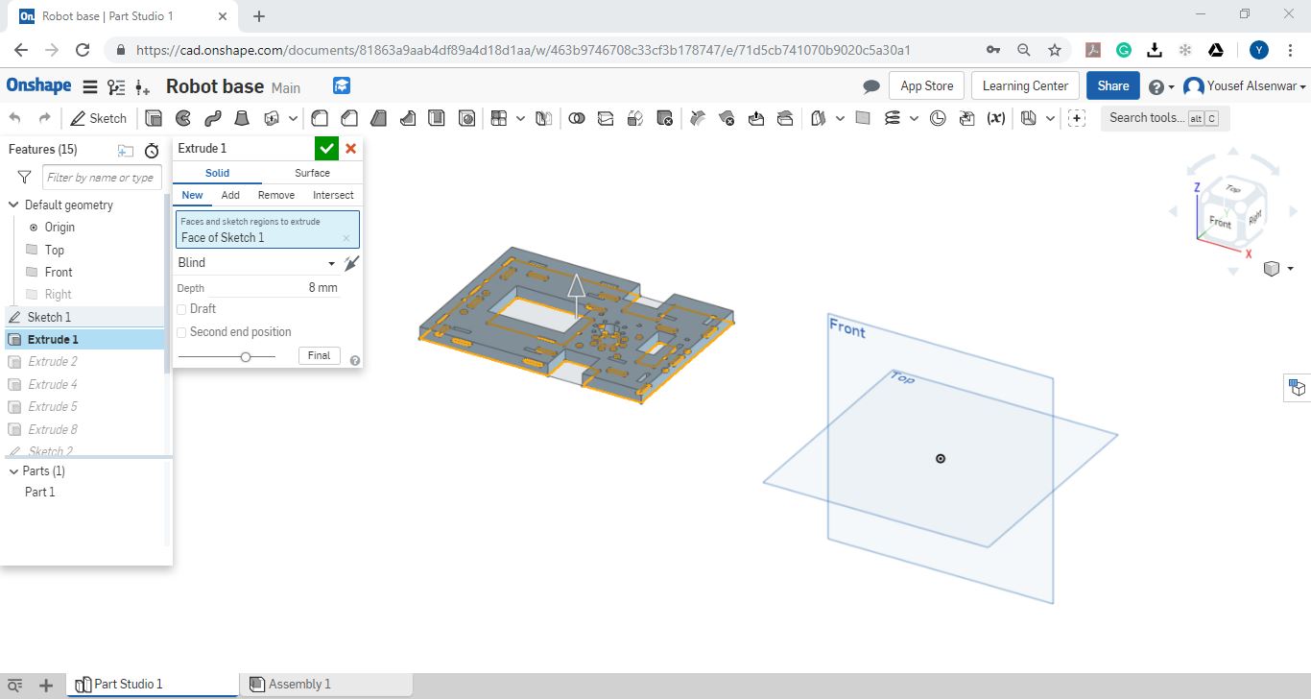Select the Remove operation tab

coord(276,195)
